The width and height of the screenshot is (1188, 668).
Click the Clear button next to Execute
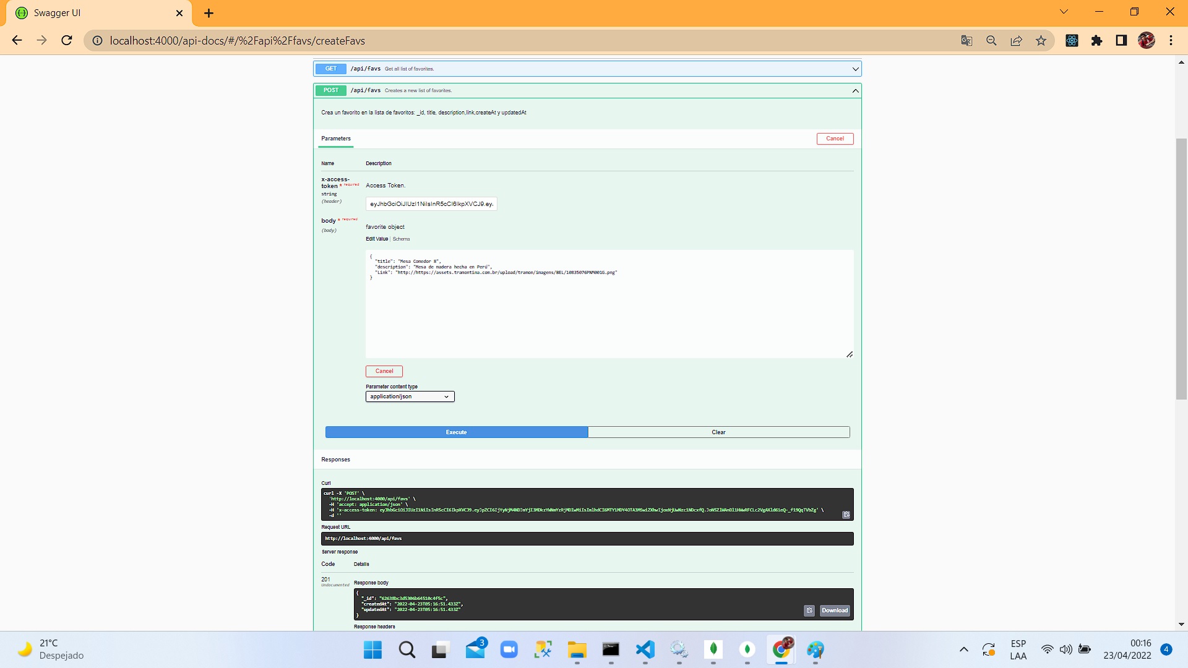click(x=718, y=432)
